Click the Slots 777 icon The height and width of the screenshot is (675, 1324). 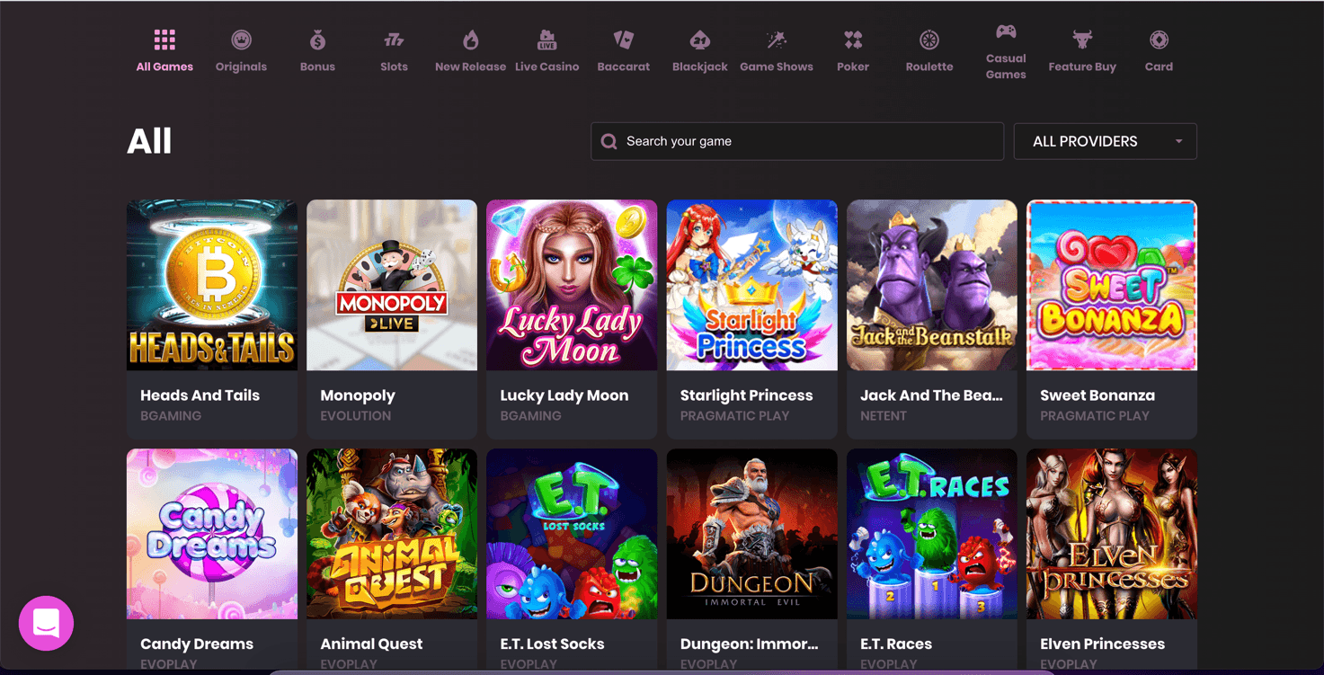click(x=394, y=40)
